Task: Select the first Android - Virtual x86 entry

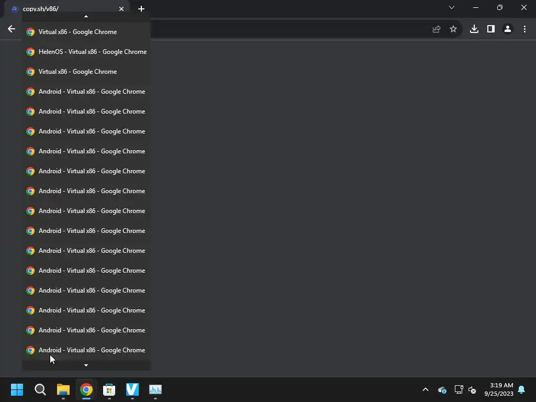Action: (86, 91)
